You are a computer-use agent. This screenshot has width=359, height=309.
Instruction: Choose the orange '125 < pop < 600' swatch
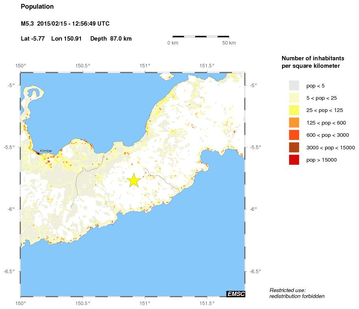pyautogui.click(x=294, y=123)
